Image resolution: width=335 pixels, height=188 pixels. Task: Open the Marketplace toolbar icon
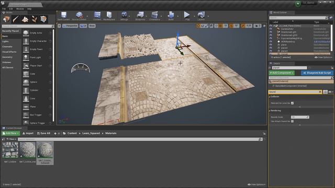pos(109,16)
